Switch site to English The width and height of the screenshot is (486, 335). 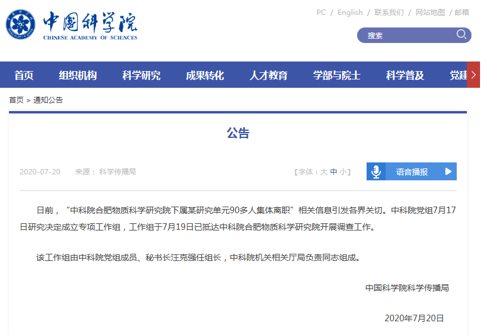tap(350, 13)
